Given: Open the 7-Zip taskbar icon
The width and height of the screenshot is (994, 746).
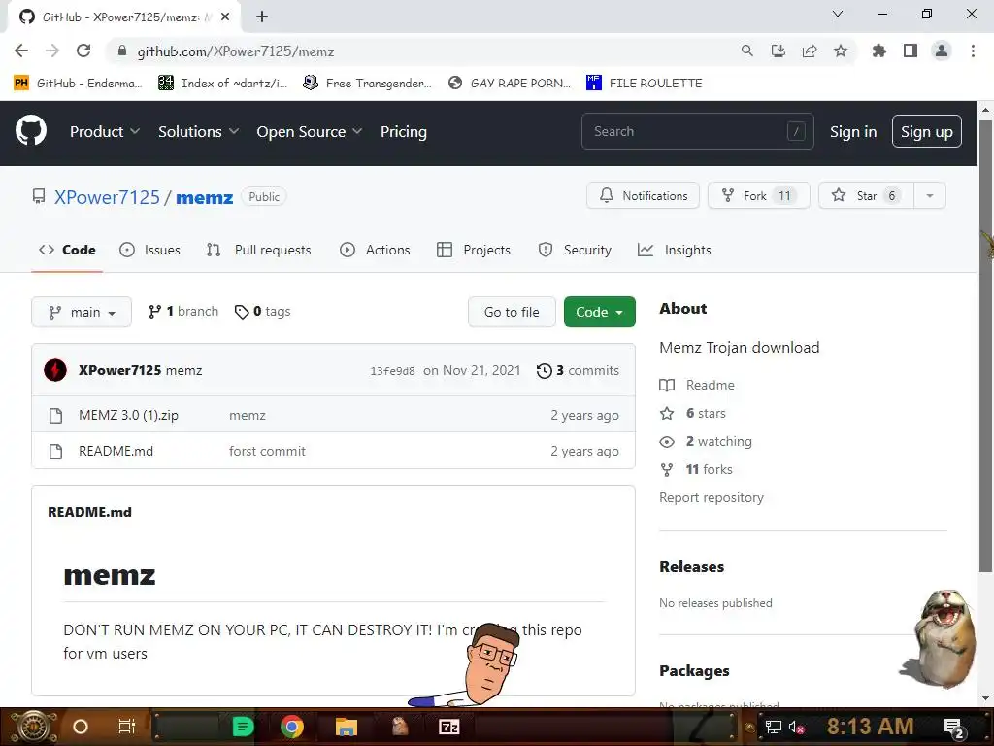Looking at the screenshot, I should pyautogui.click(x=448, y=727).
